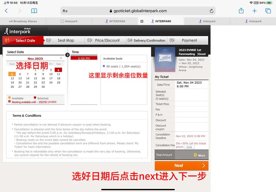Select available date November 5

(12, 74)
